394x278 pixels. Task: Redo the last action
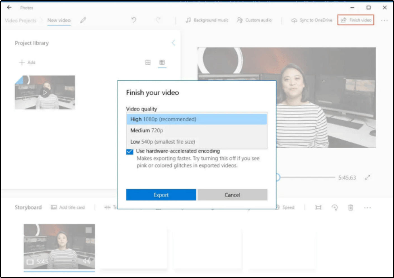click(x=158, y=20)
